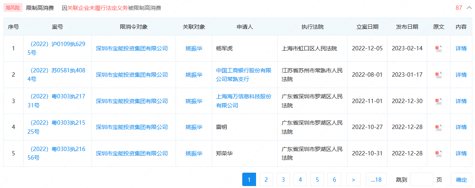Select publish date 2023-02-14
The height and width of the screenshot is (188, 475).
407,48
